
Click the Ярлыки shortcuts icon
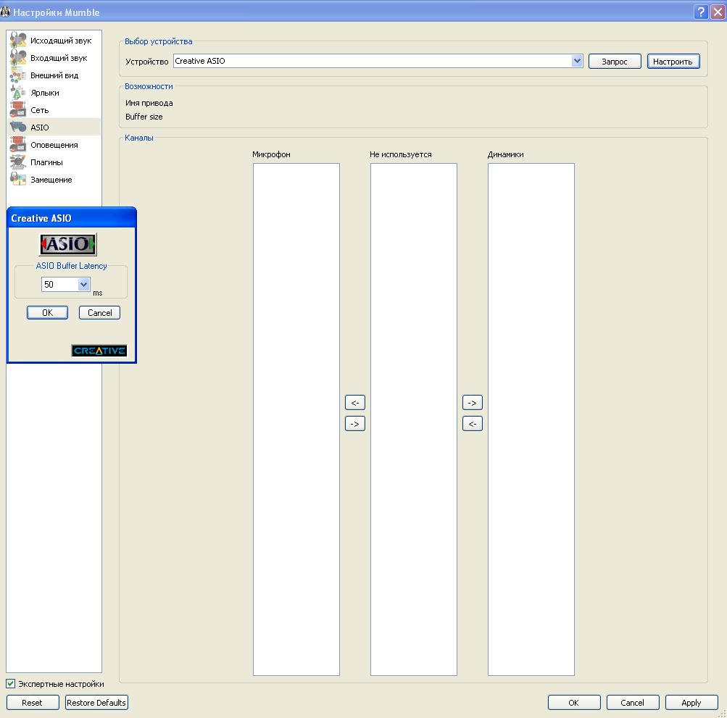[x=18, y=93]
